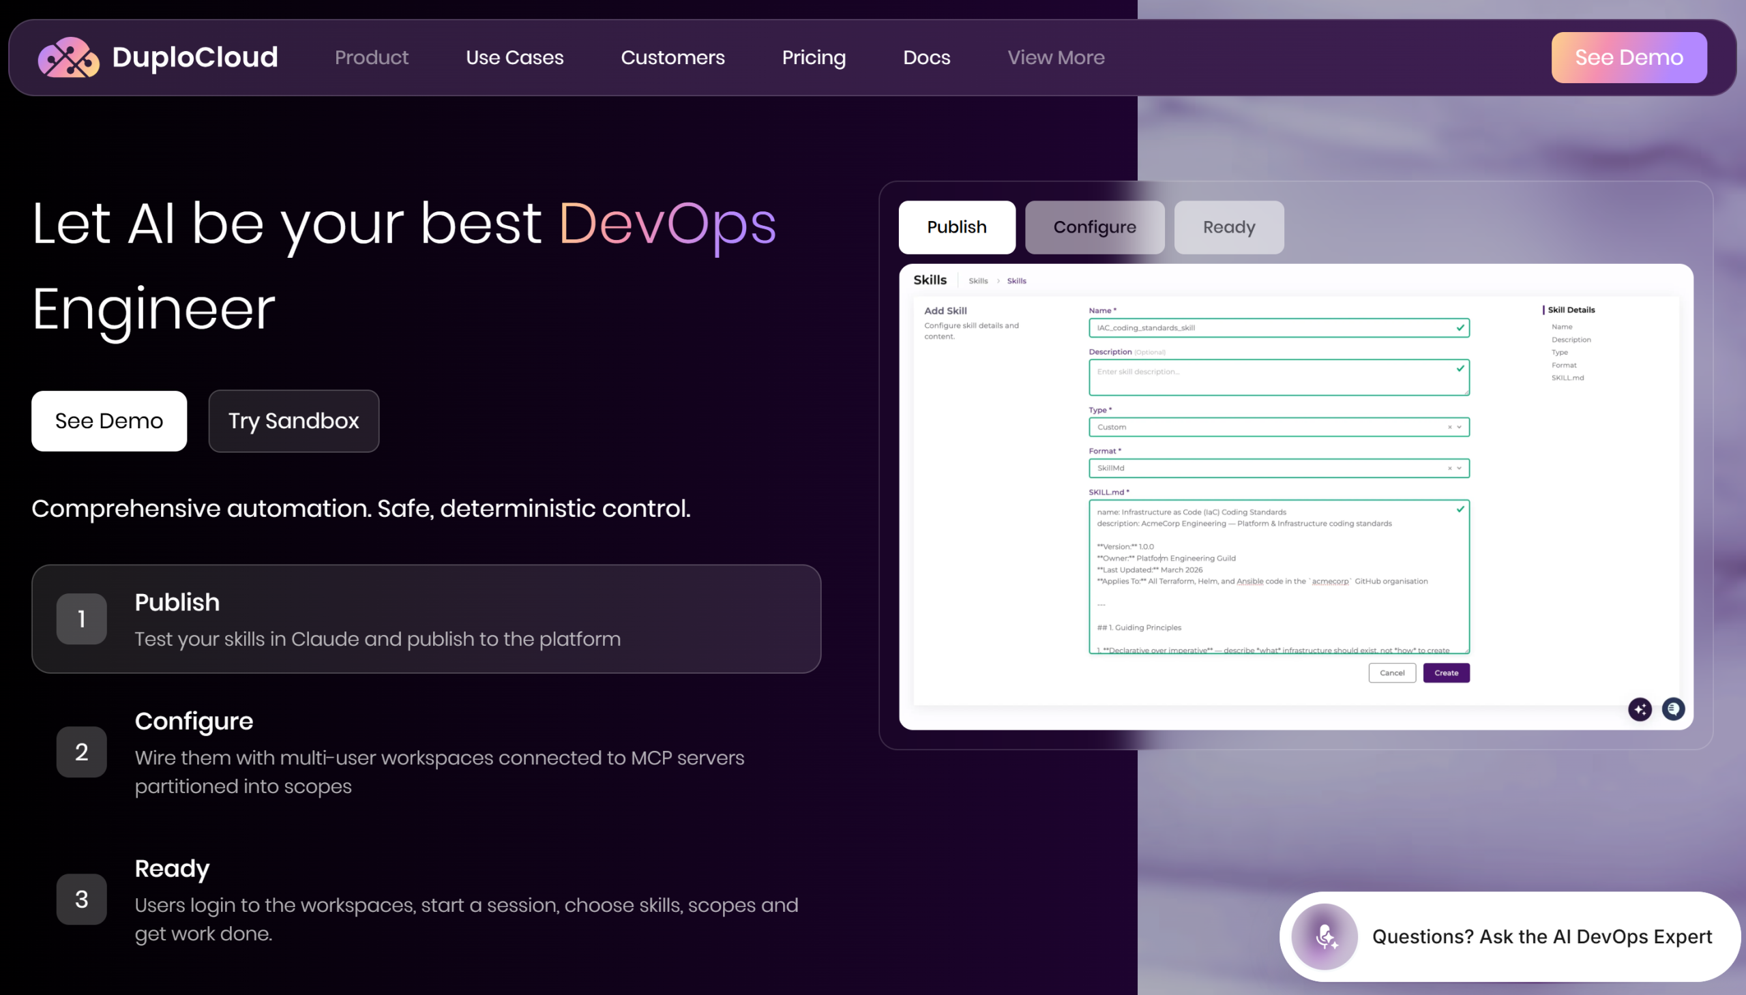This screenshot has width=1746, height=995.
Task: Click the Skills page title in the preview
Action: coord(930,280)
